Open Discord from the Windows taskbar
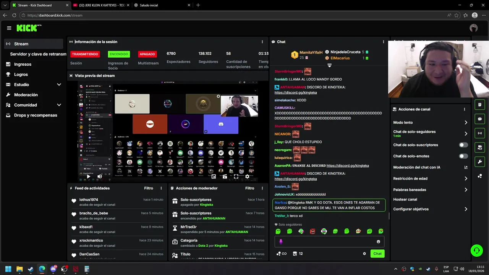The width and height of the screenshot is (489, 275). click(x=53, y=269)
